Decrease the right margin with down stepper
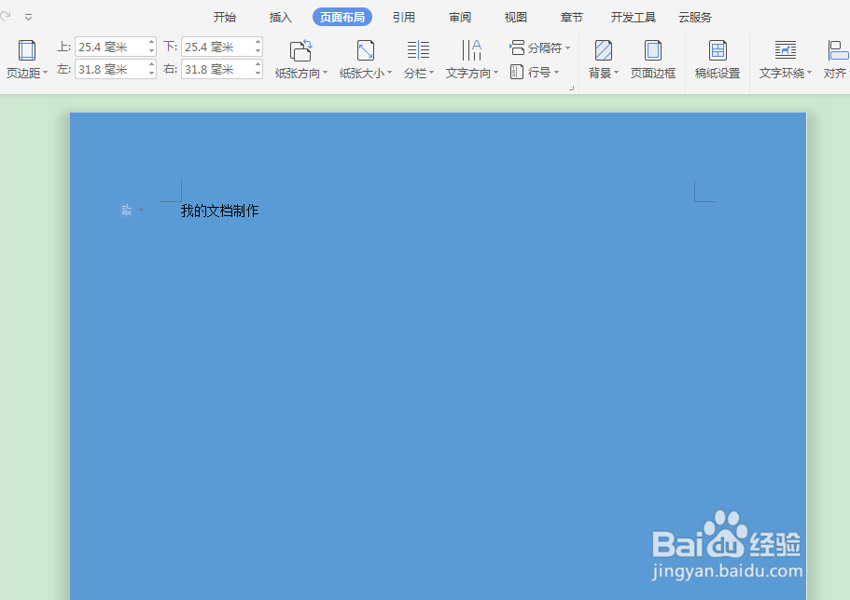 tap(258, 74)
